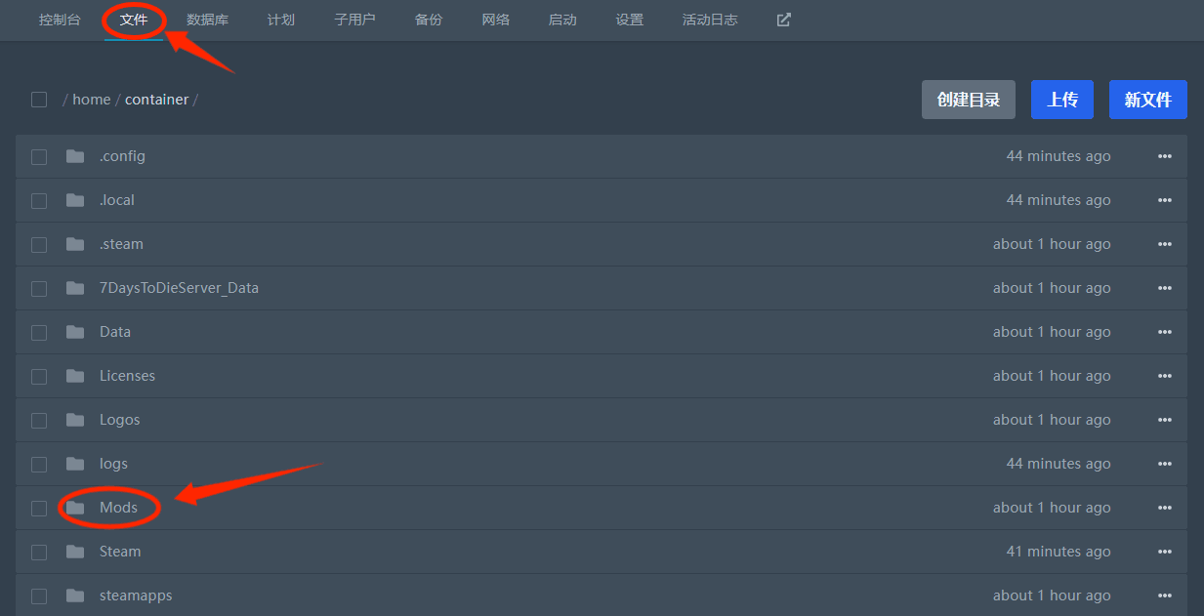Open the ellipsis menu for logs folder
Screen dimensions: 1204x616
(1164, 464)
